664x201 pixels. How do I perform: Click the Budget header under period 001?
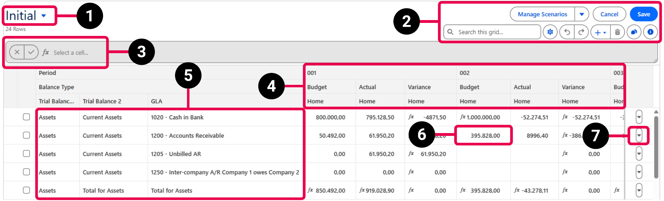330,87
